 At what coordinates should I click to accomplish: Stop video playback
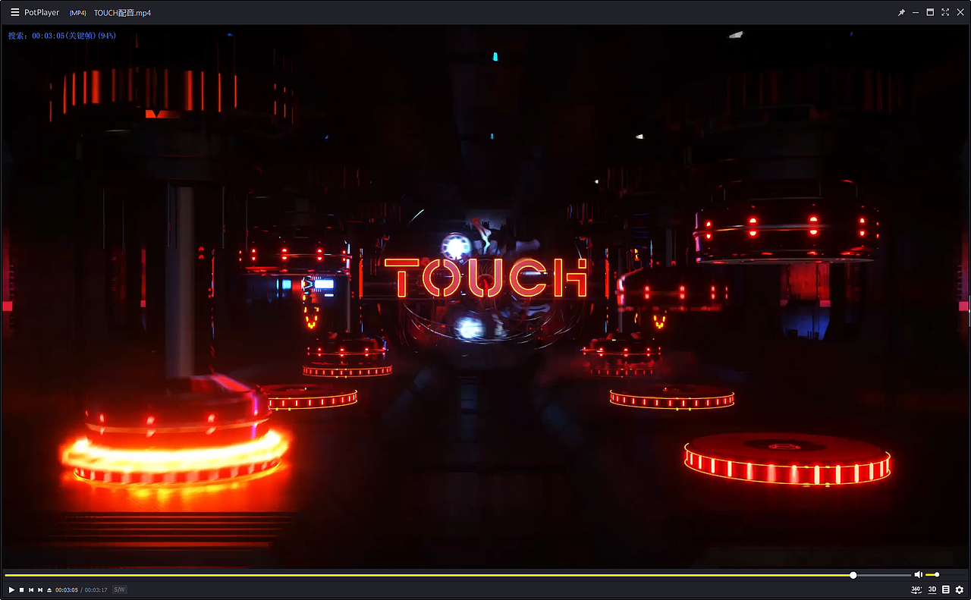(x=20, y=589)
